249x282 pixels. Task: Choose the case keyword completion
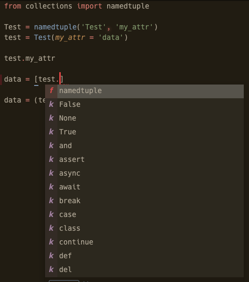click(x=144, y=215)
